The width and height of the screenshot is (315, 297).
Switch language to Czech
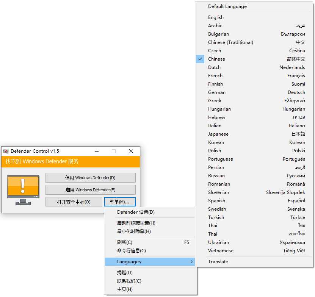(254, 51)
